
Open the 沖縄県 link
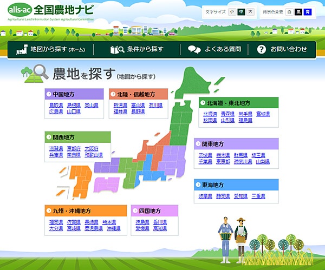point(114,228)
